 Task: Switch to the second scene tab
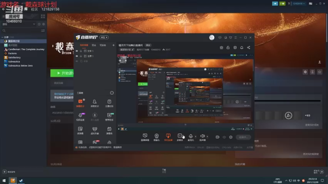(94, 45)
